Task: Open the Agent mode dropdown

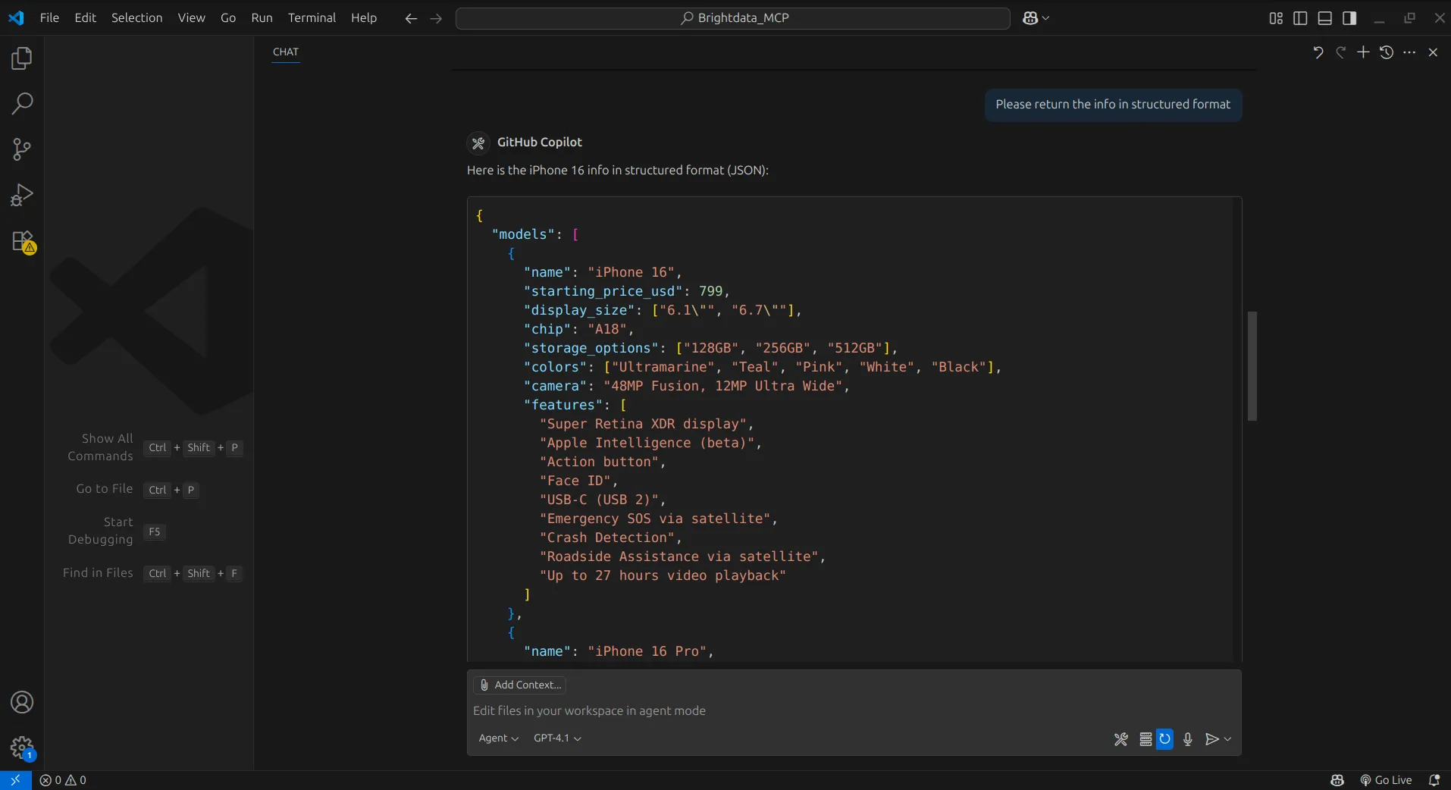Action: pyautogui.click(x=497, y=738)
